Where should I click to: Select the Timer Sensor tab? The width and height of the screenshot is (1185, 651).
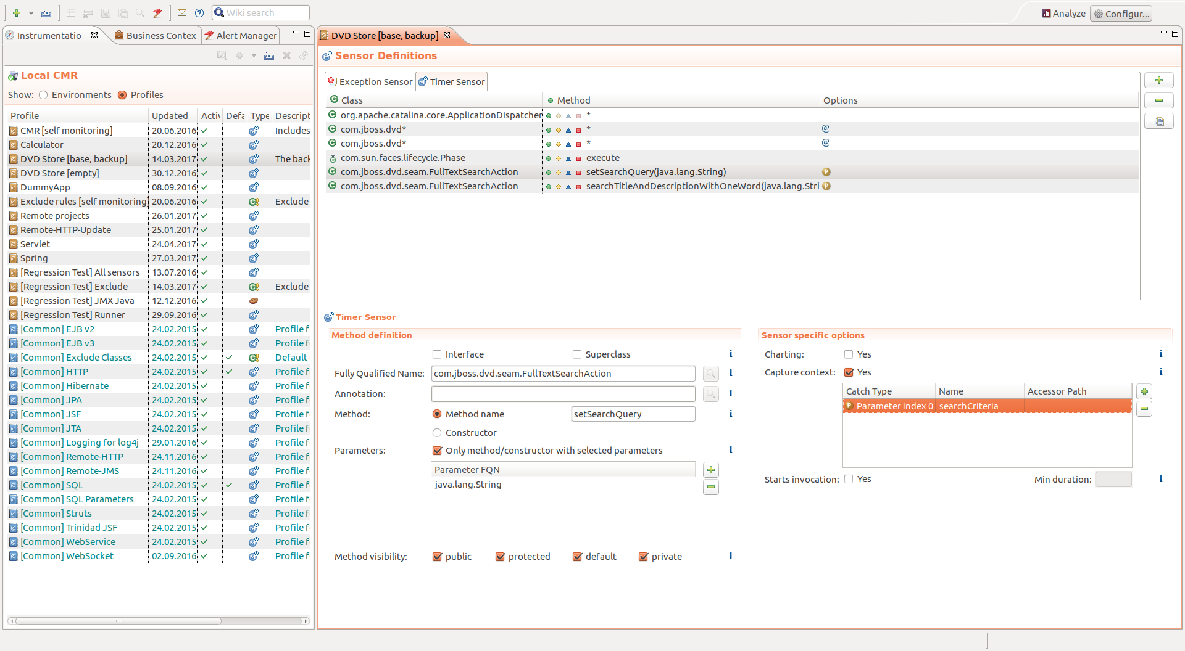pyautogui.click(x=452, y=82)
